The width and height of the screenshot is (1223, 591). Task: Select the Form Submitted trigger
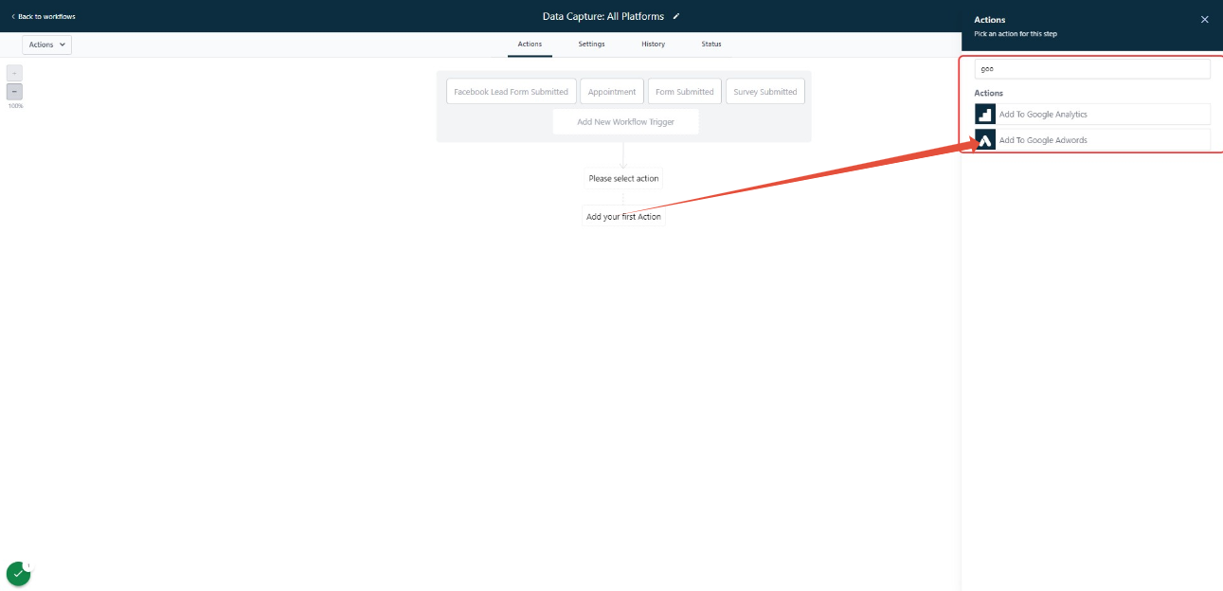point(684,92)
